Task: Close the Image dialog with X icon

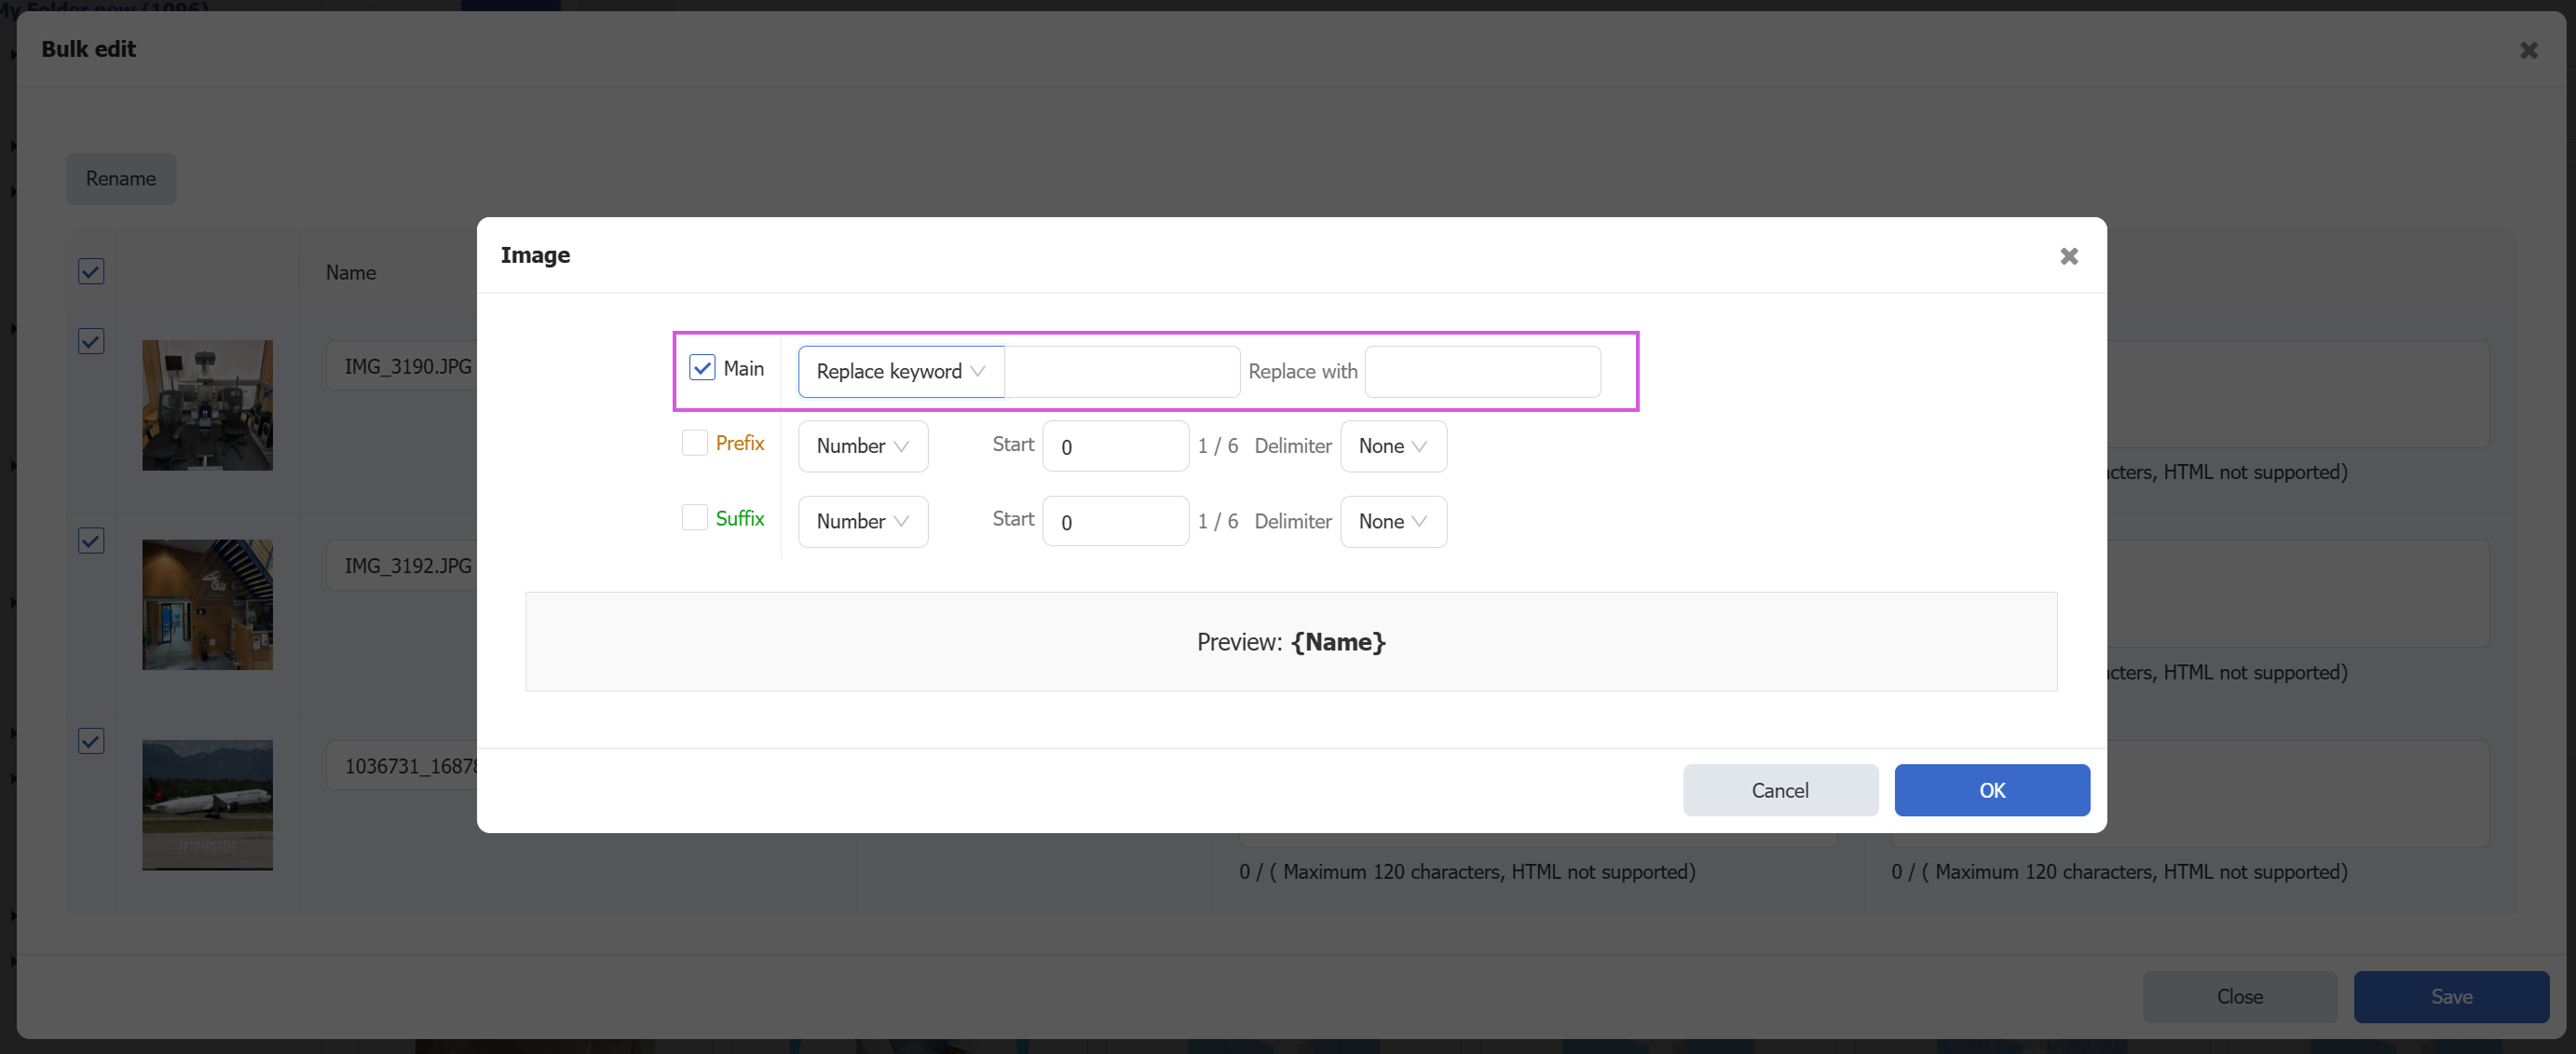Action: (2068, 256)
